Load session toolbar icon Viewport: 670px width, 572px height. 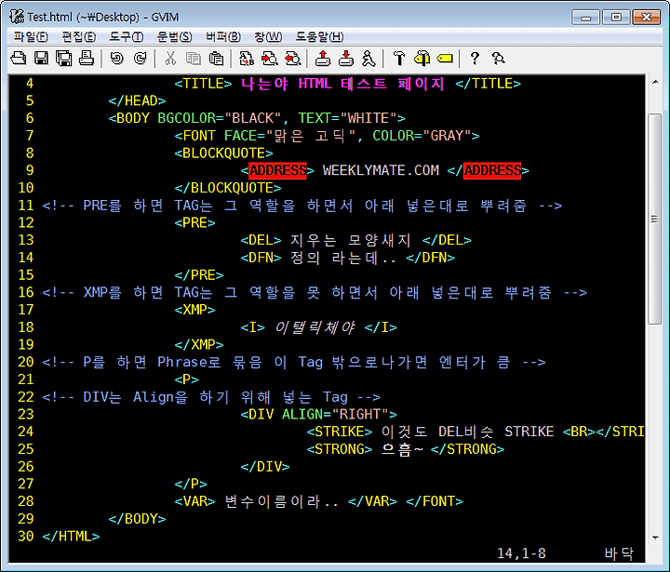click(323, 58)
